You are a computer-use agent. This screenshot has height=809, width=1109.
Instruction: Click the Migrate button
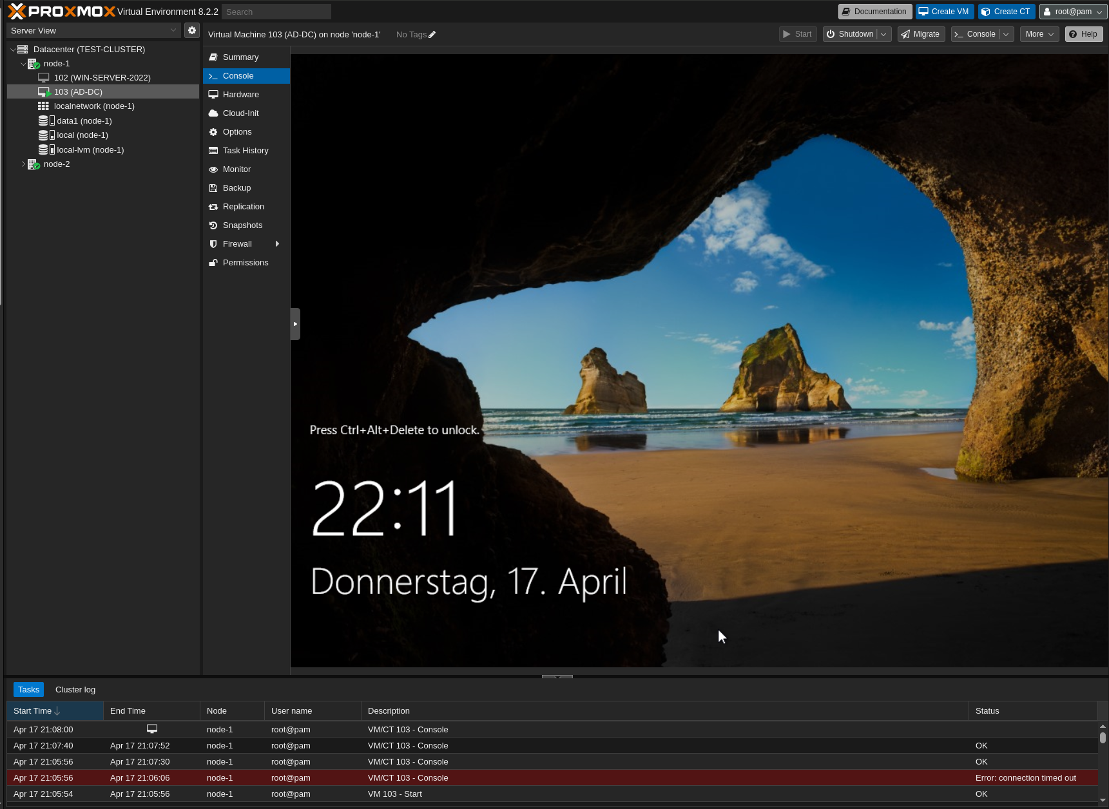click(920, 34)
